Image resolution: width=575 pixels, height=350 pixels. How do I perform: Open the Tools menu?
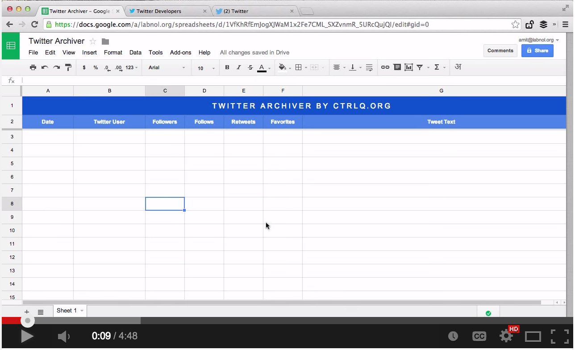(155, 52)
